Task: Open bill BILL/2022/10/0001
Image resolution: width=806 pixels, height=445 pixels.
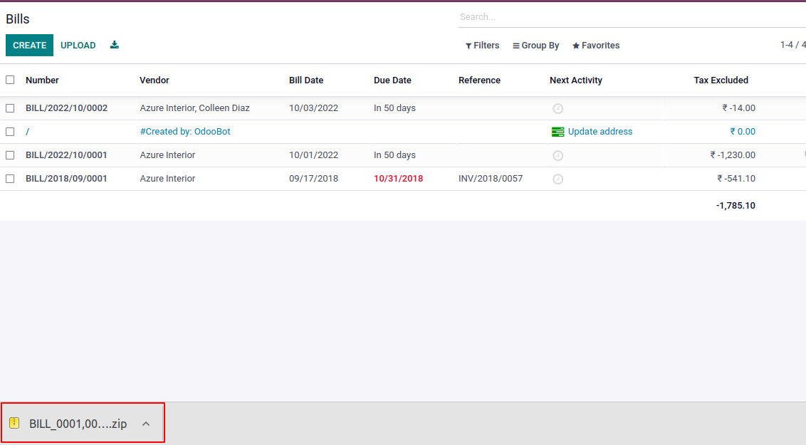Action: click(x=66, y=155)
